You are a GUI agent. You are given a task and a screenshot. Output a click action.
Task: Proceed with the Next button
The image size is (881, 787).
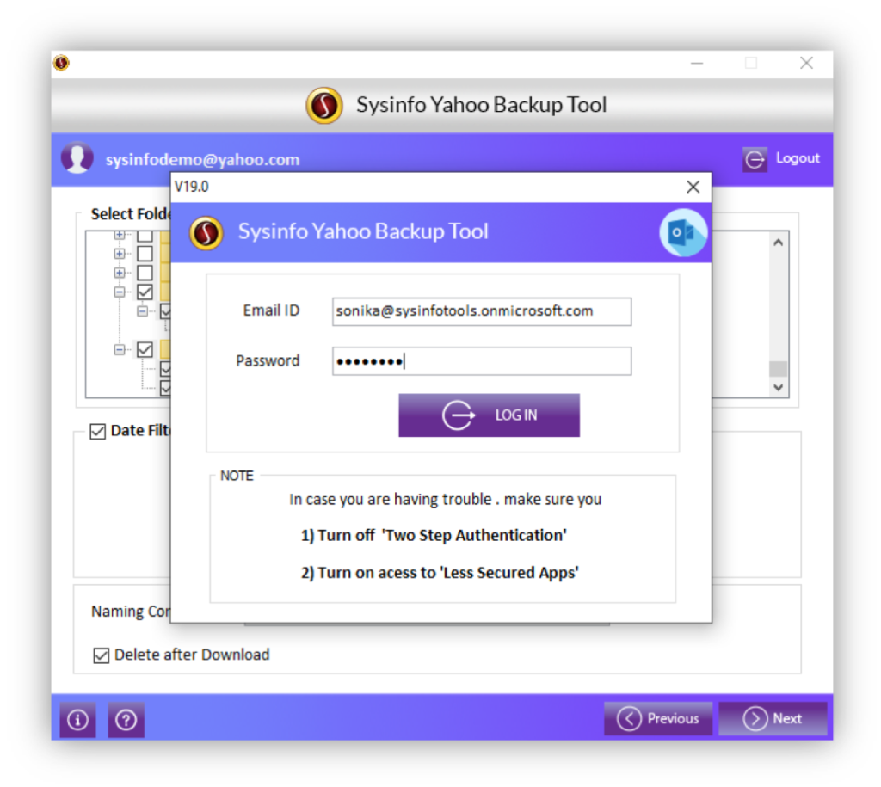tap(773, 718)
